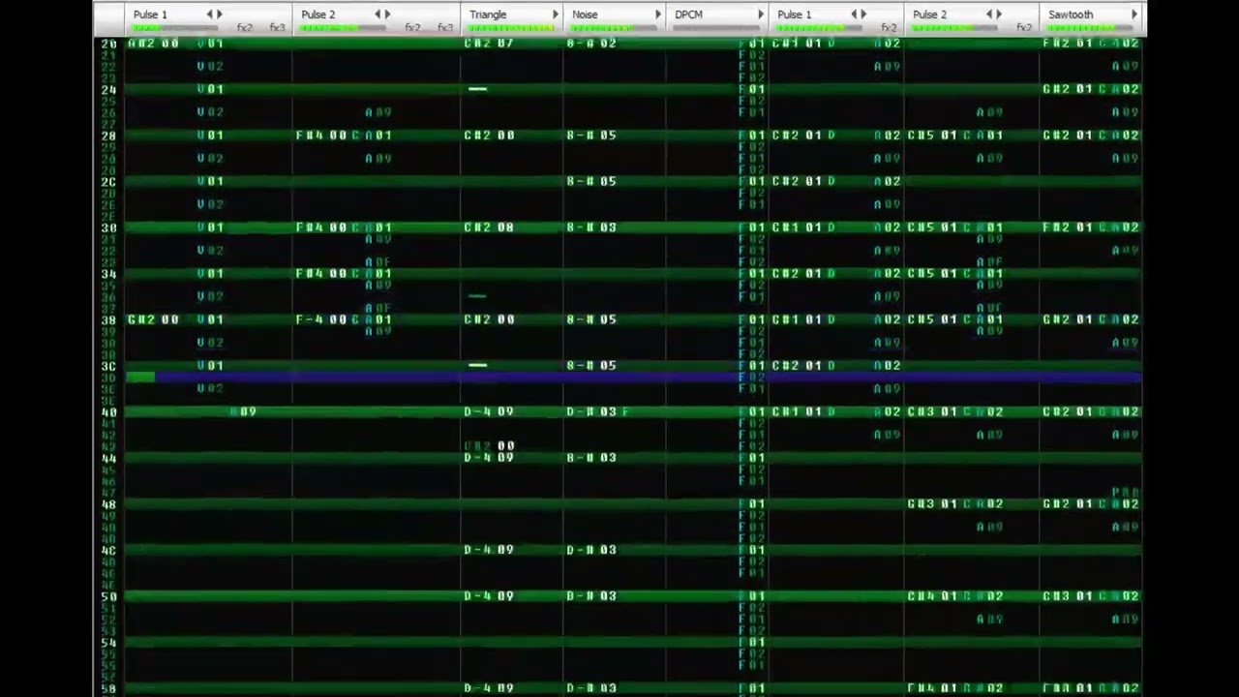Image resolution: width=1239 pixels, height=697 pixels.
Task: Select 8-# 03 note on row 30 of Noise
Action: (591, 227)
